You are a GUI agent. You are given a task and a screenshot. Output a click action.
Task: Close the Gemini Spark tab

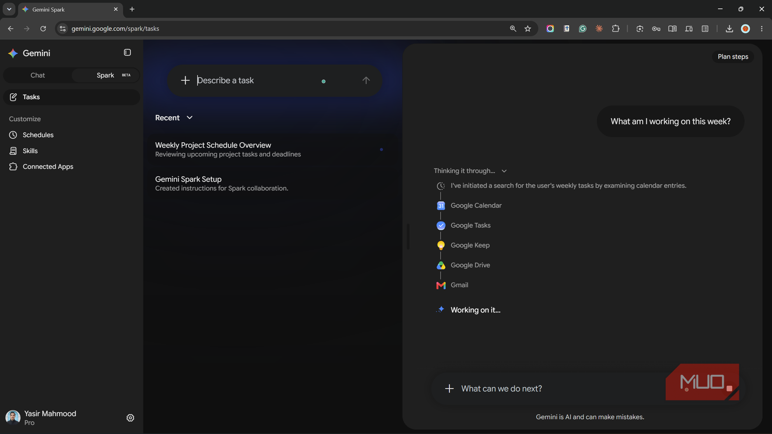tap(116, 9)
